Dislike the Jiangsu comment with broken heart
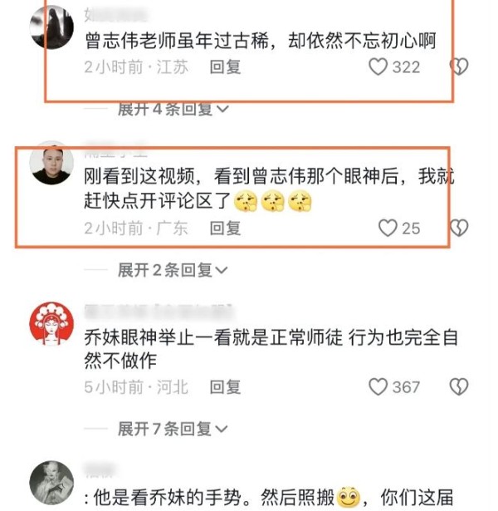This screenshot has height=511, width=498. coord(459,66)
